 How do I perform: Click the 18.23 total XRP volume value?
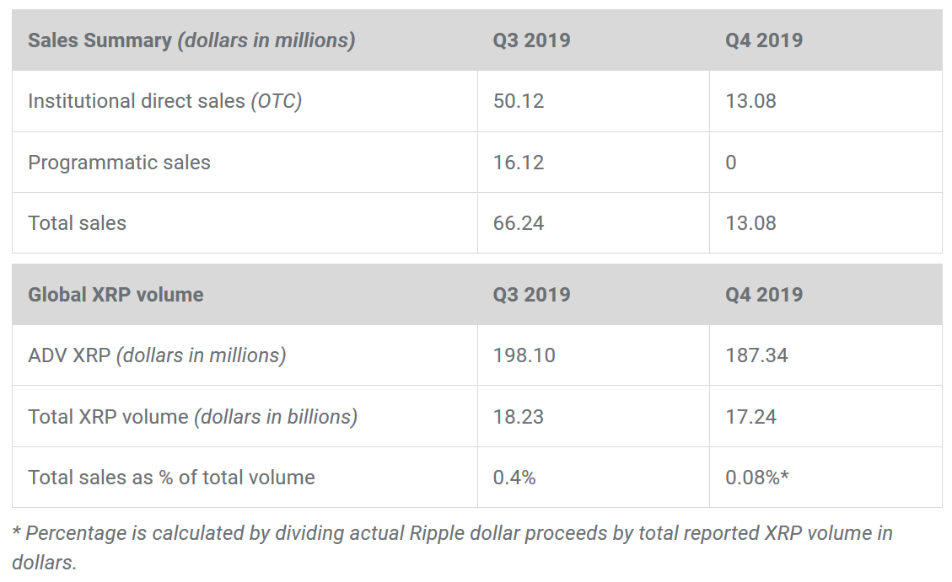point(519,417)
